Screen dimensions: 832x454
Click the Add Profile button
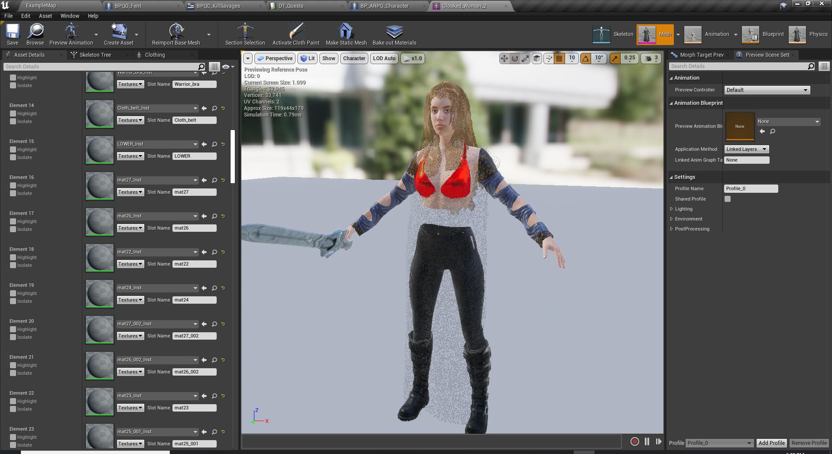click(771, 443)
